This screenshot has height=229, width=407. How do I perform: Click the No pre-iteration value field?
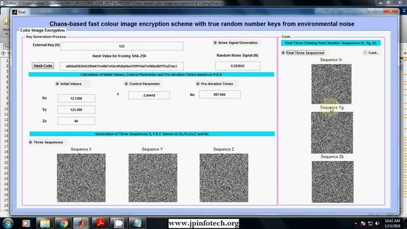(219, 95)
